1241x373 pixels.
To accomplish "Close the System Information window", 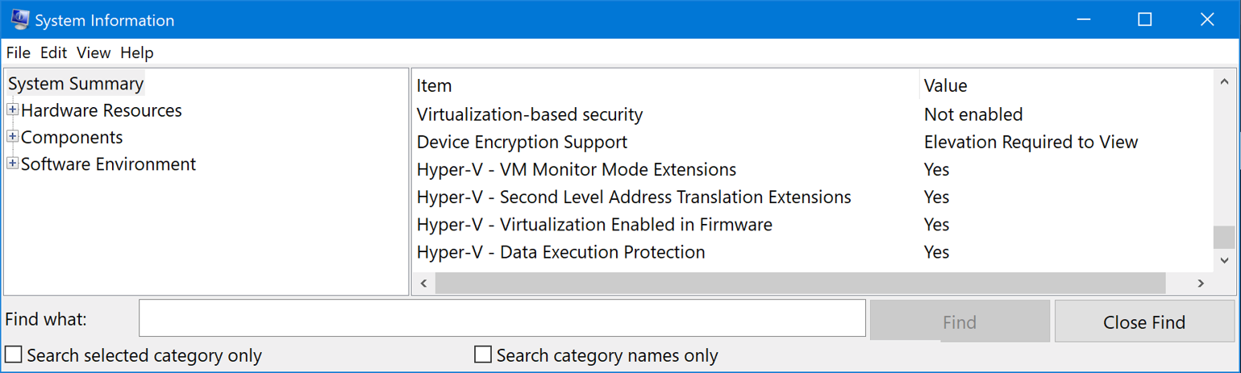I will click(x=1207, y=20).
